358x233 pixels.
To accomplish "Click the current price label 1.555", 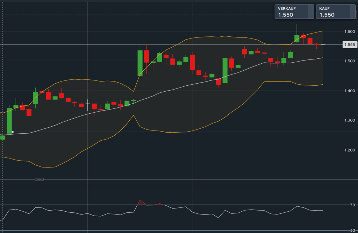I will tap(349, 44).
